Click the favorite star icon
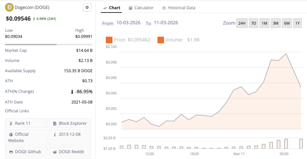The image size is (307, 159). click(x=87, y=7)
